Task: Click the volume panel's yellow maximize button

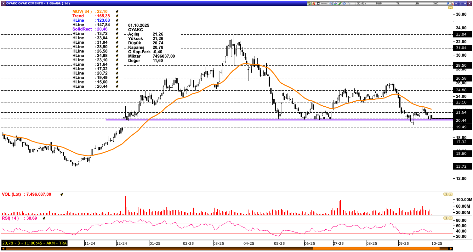Action: 446,194
